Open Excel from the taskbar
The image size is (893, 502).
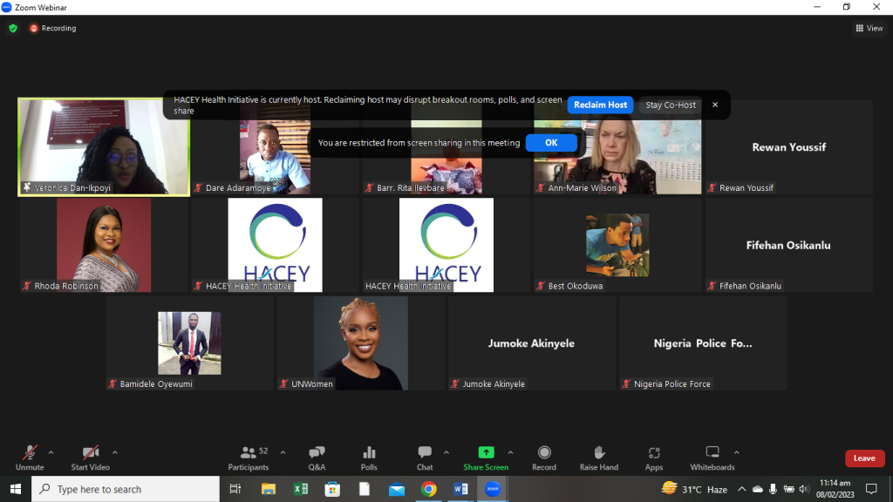point(301,489)
